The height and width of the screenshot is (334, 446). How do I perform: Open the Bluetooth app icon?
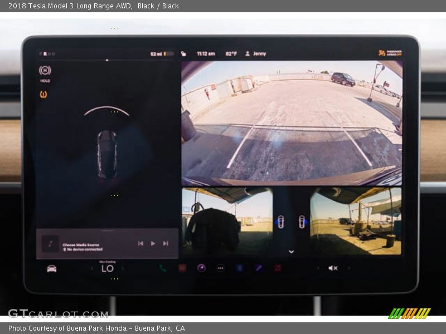(x=239, y=268)
